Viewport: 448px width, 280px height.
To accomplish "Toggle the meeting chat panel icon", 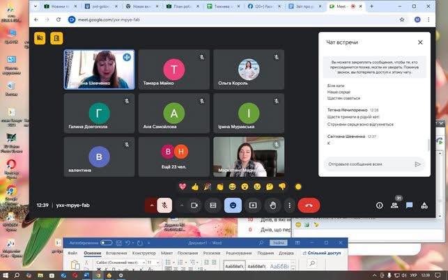I will pos(410,205).
